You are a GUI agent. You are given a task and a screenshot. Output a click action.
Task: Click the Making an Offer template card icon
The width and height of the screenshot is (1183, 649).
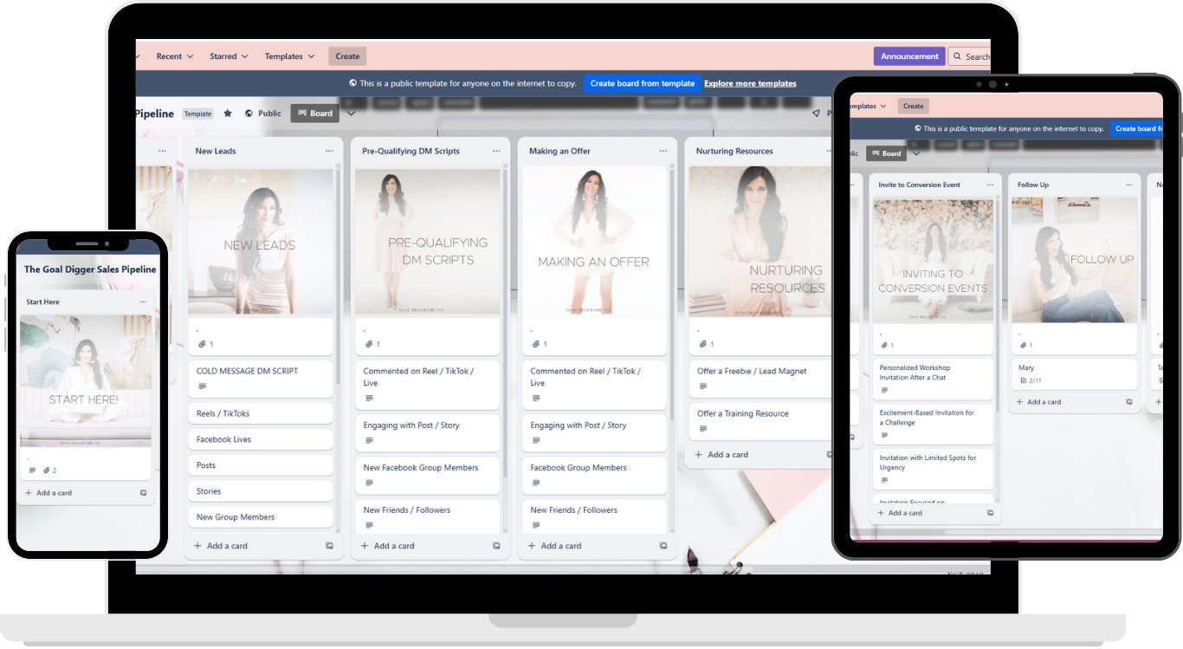[663, 546]
